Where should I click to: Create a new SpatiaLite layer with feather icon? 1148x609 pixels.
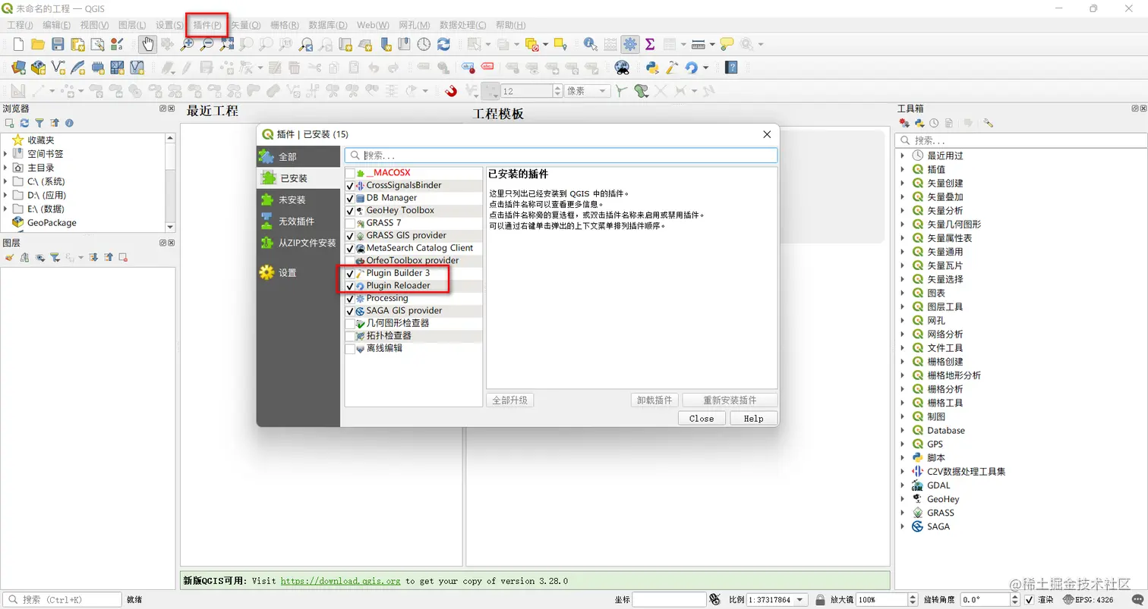77,67
